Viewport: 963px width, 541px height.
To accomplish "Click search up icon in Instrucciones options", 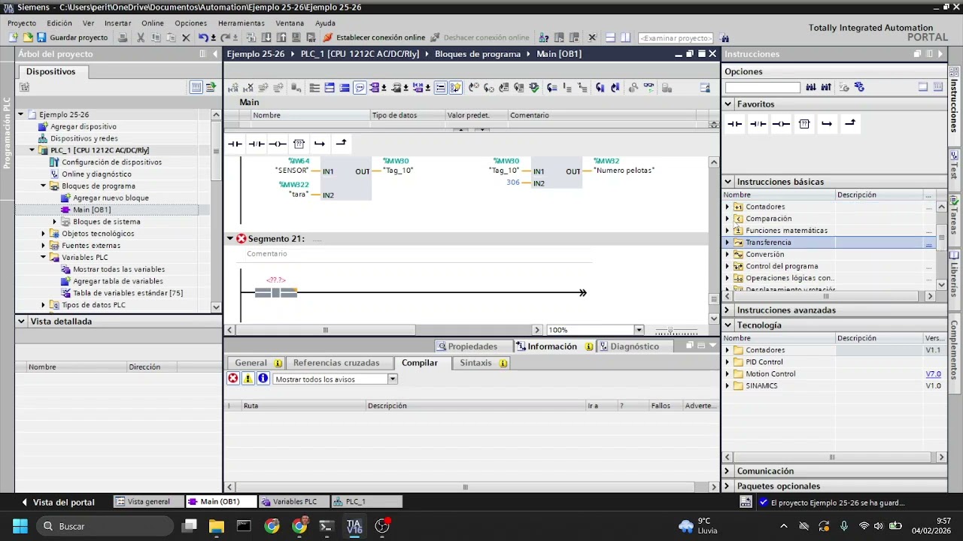I will [825, 87].
